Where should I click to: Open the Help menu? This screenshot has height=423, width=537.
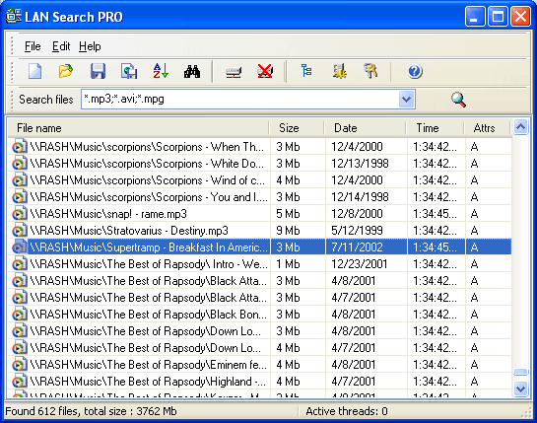pos(90,46)
